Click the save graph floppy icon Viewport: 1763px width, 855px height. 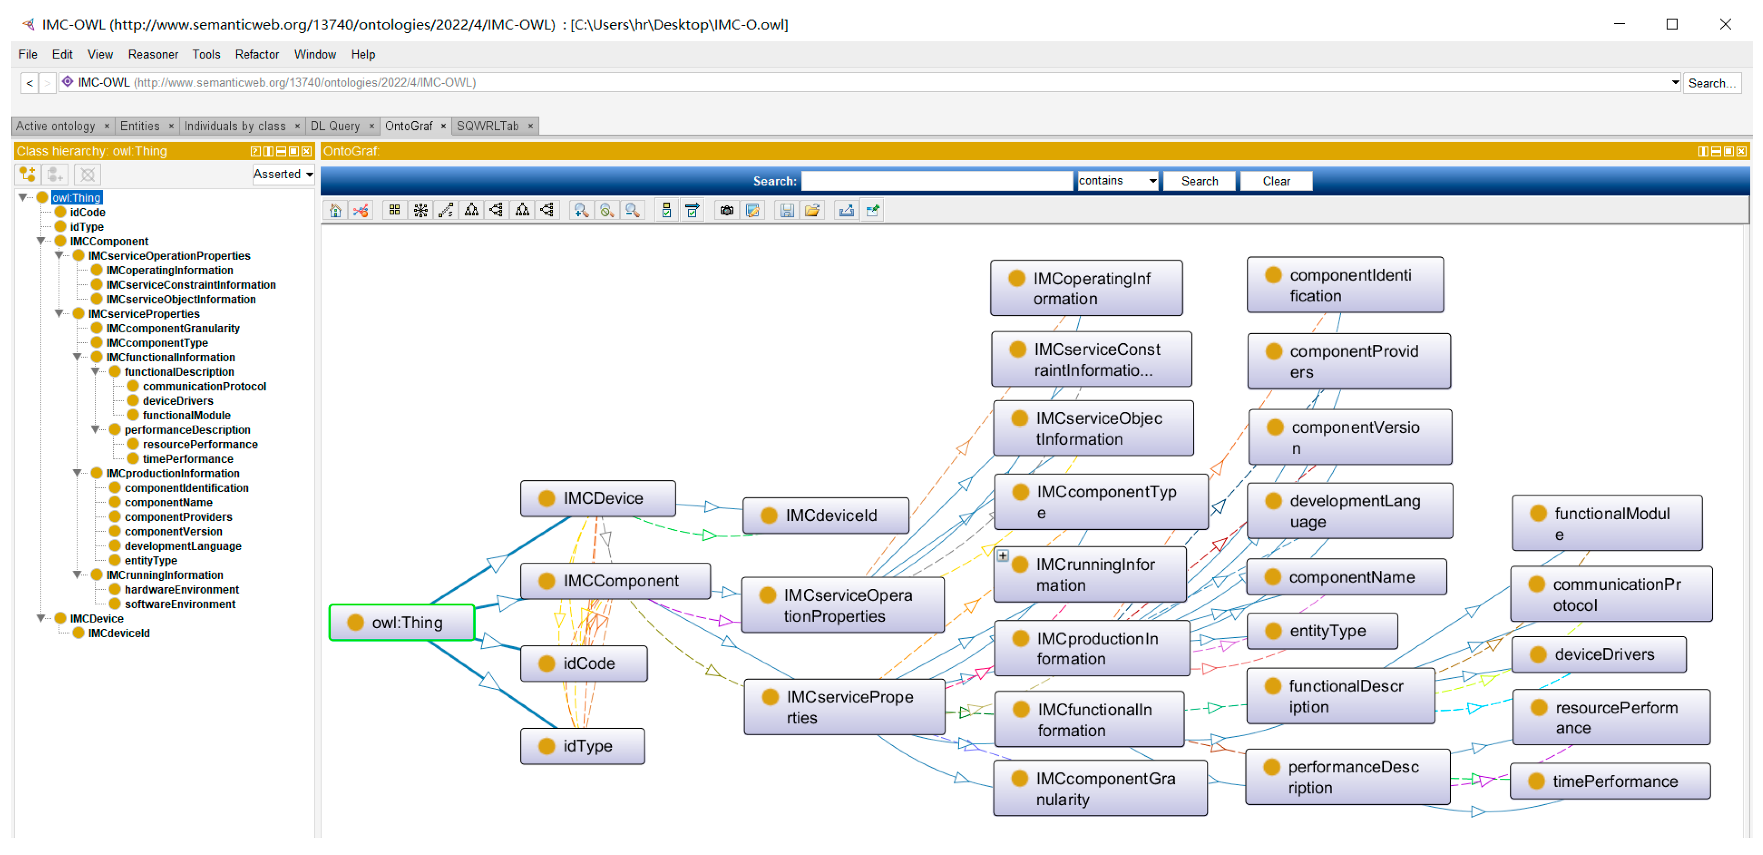787,211
